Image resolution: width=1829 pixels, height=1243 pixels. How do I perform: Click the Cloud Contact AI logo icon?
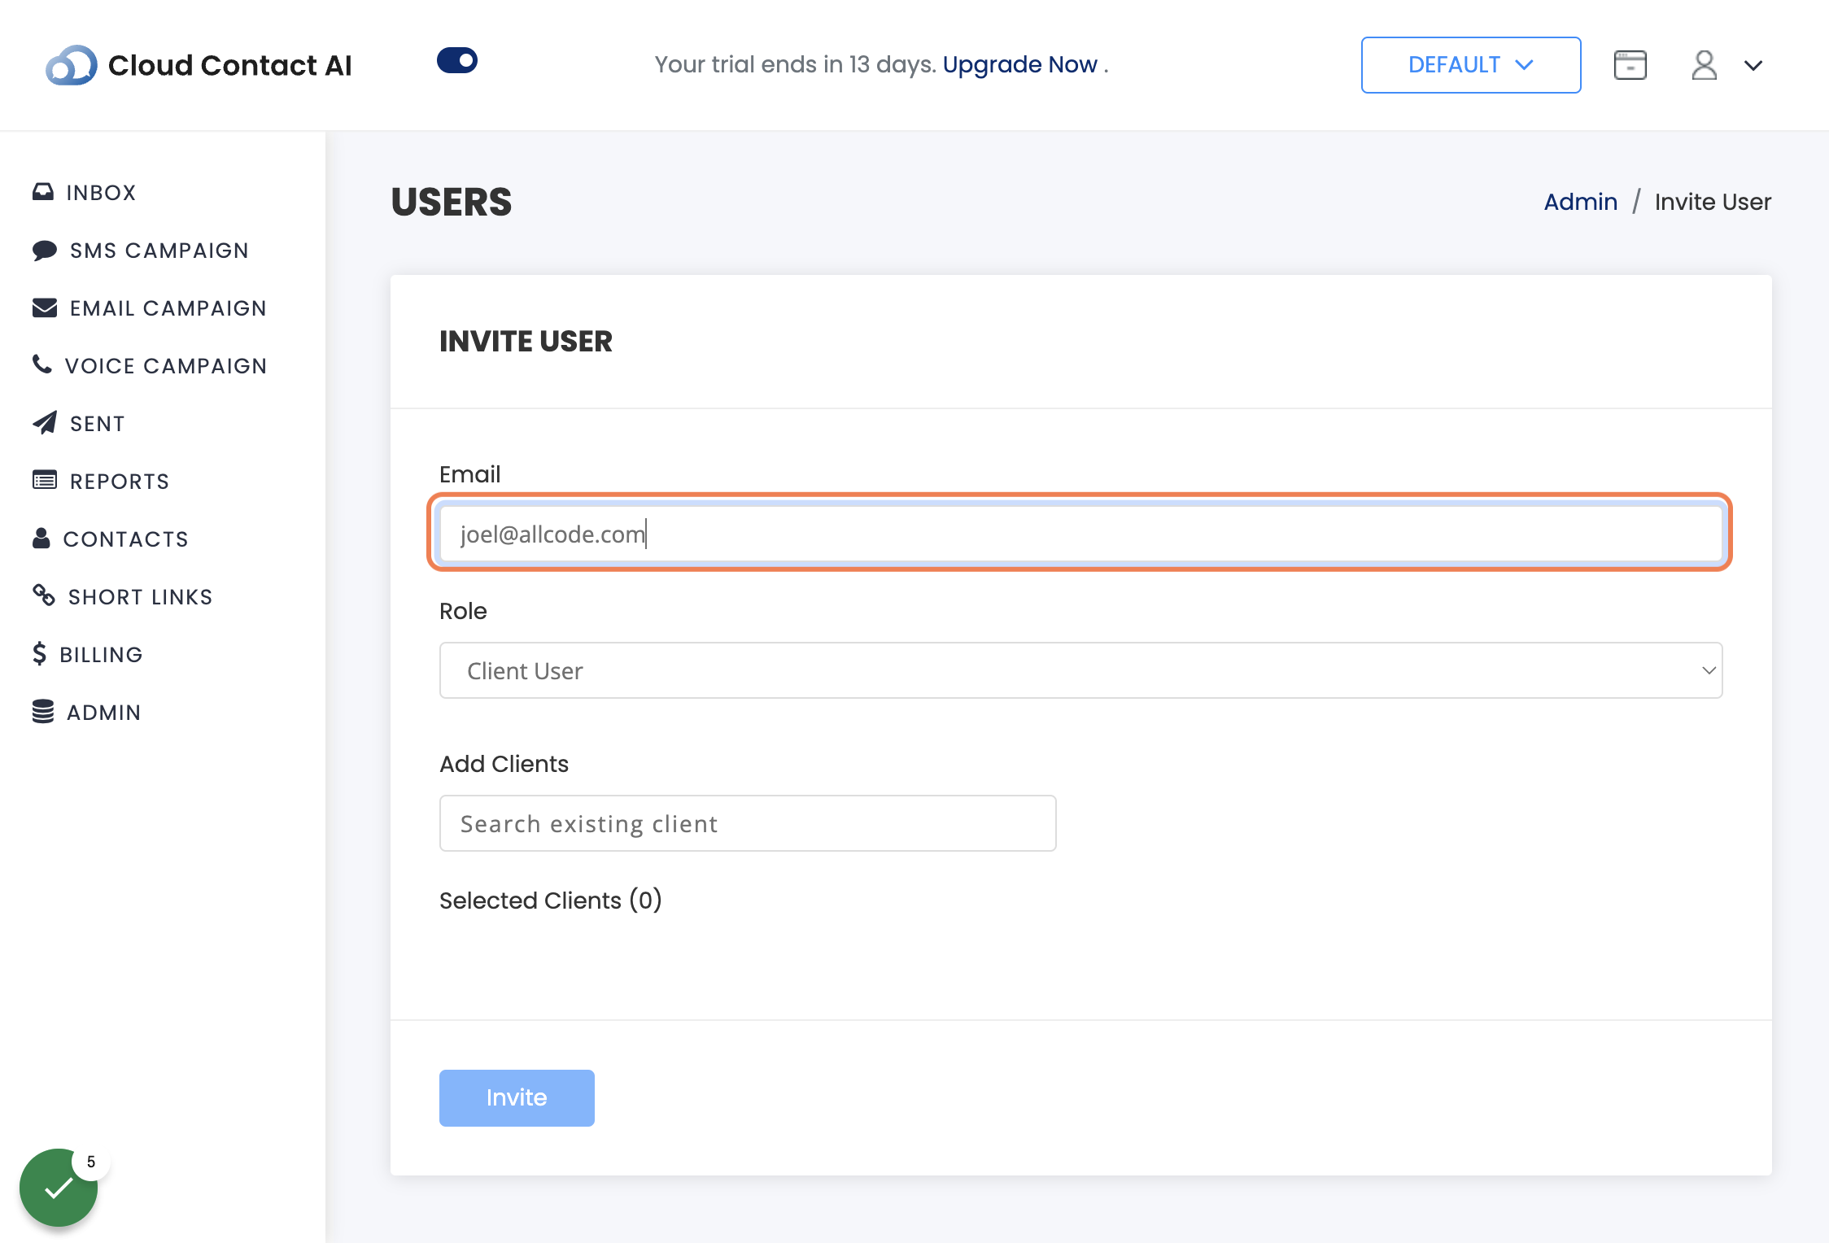(x=72, y=65)
